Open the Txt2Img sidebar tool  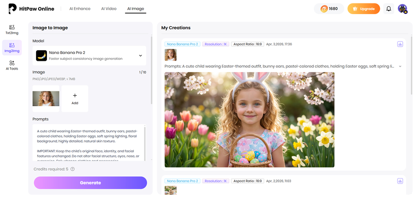point(12,30)
